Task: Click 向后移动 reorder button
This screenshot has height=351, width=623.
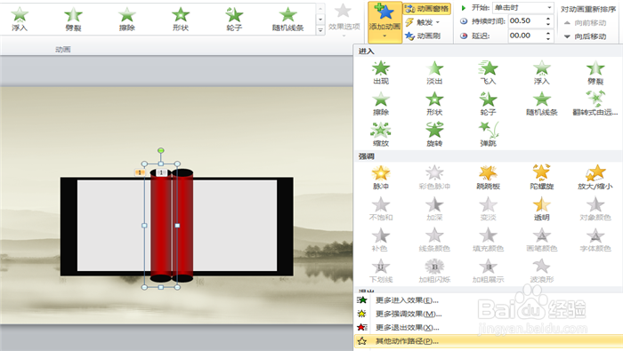Action: (585, 36)
